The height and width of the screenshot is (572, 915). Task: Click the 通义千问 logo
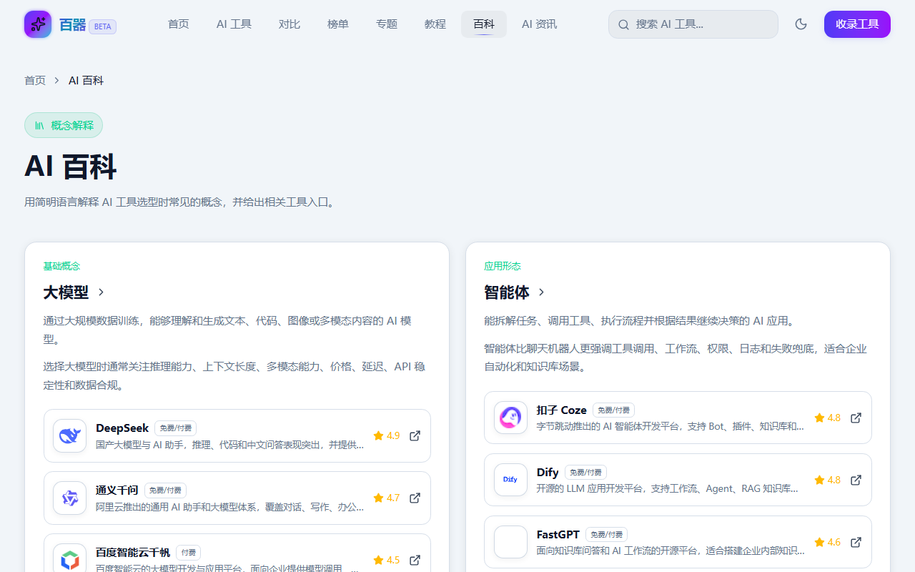pyautogui.click(x=69, y=498)
